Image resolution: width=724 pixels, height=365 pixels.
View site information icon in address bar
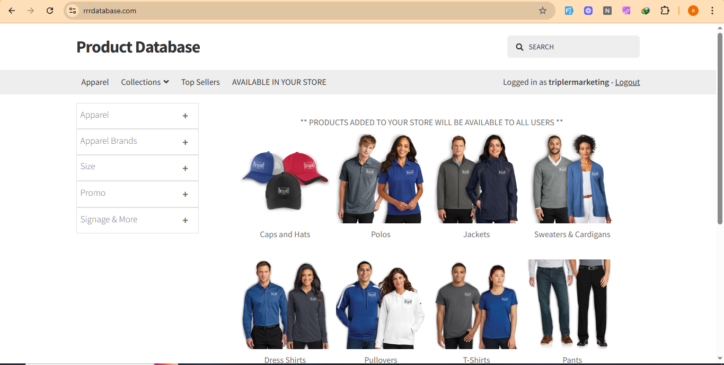[x=73, y=11]
